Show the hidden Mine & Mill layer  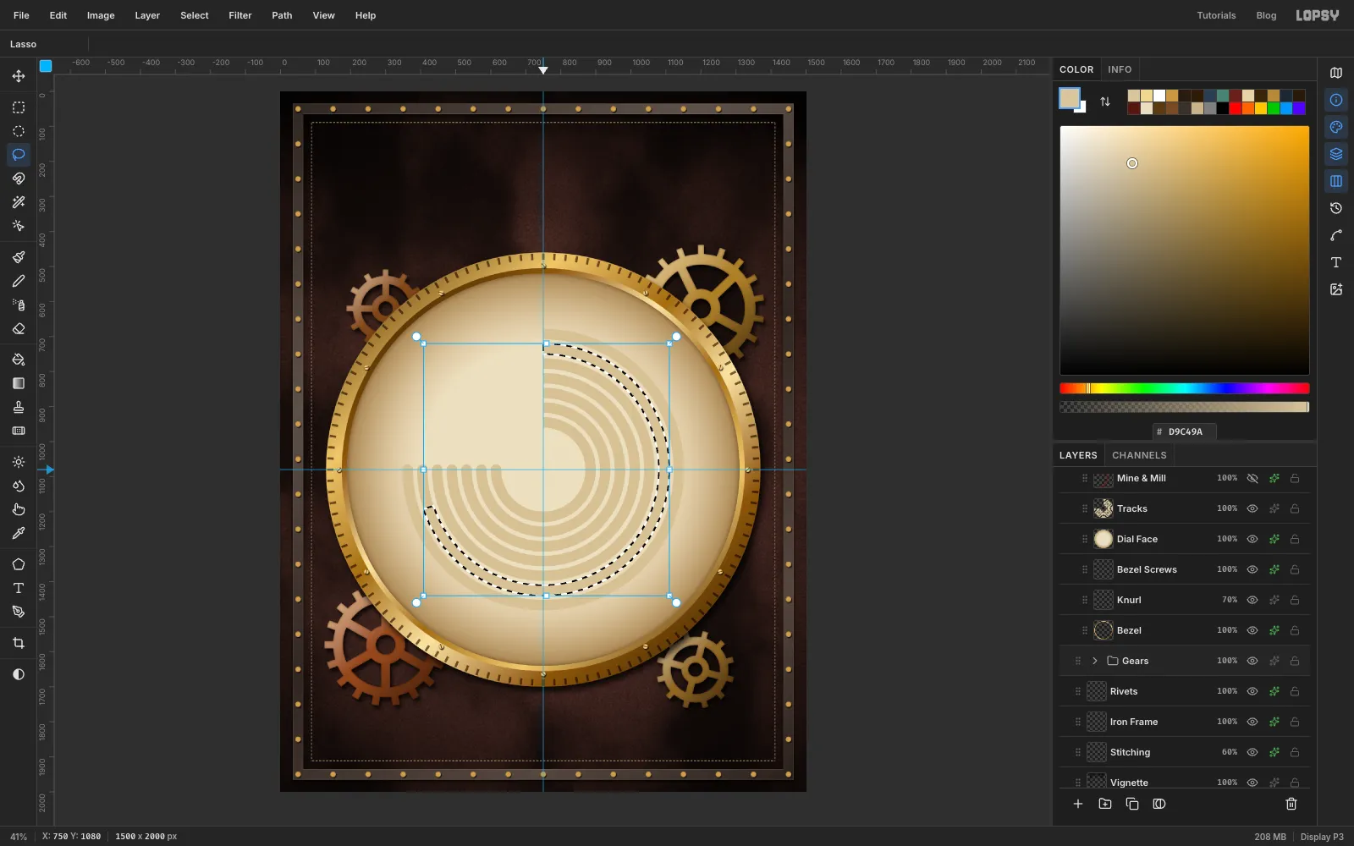[x=1252, y=478]
